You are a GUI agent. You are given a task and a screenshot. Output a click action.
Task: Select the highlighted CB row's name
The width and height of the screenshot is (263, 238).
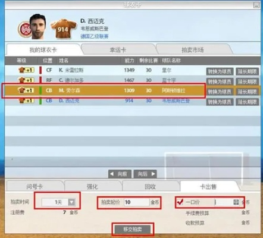click(x=70, y=90)
